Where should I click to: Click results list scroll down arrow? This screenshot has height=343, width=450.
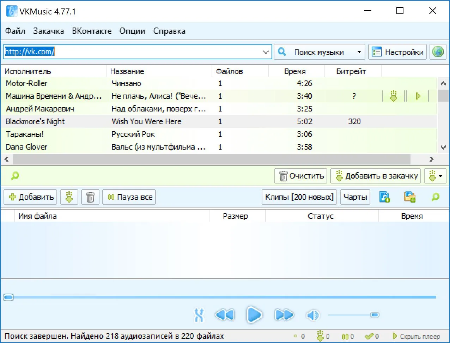443,147
